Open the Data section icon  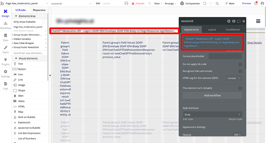(5, 35)
